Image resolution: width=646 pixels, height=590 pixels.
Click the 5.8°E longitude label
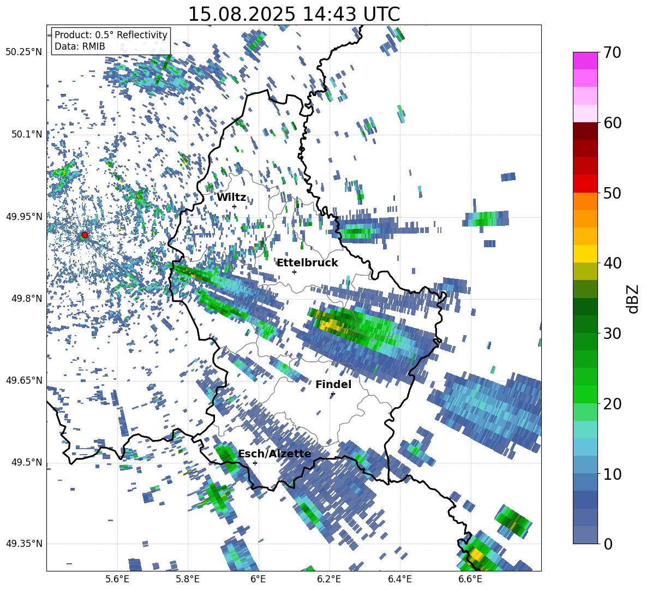coord(188,579)
